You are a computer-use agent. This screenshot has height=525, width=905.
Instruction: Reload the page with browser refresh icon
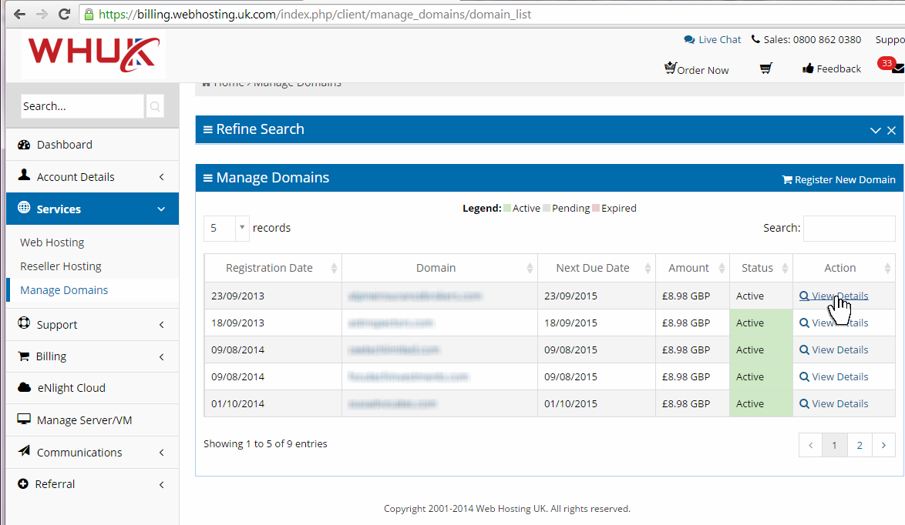click(x=64, y=14)
